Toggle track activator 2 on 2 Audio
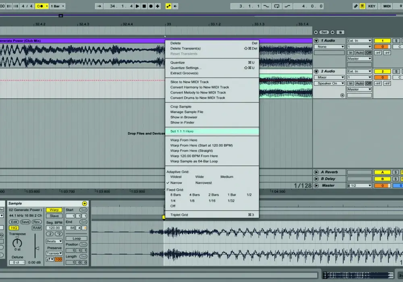The image size is (403, 282). (382, 71)
